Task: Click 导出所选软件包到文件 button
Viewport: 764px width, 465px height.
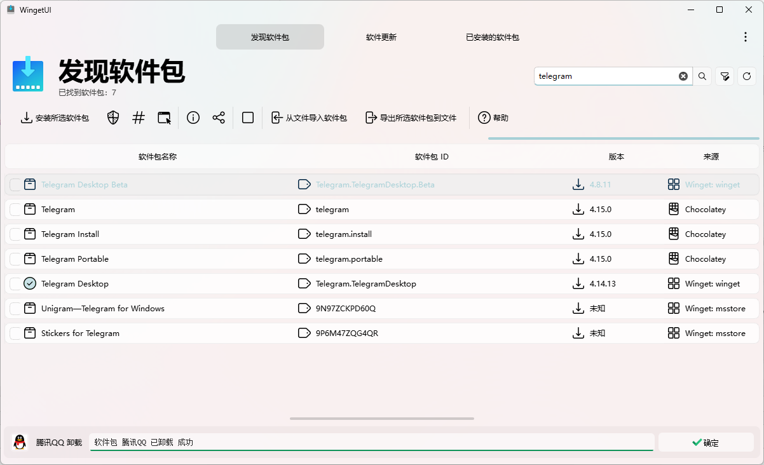Action: (411, 118)
